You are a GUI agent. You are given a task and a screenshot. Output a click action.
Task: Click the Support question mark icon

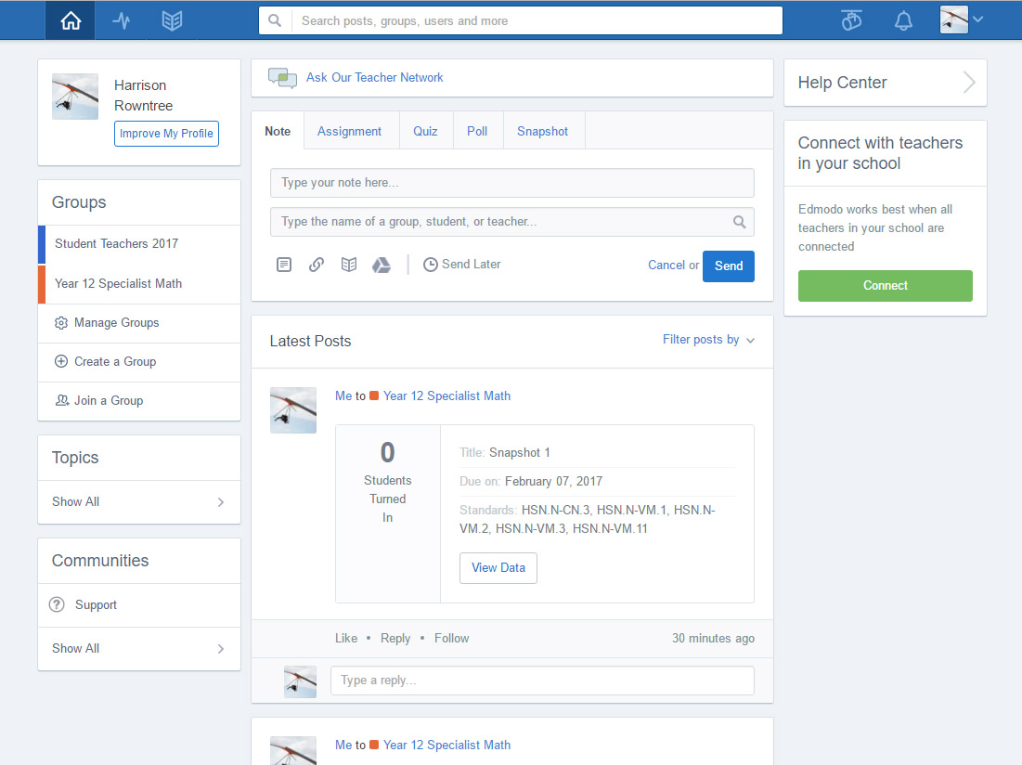[x=58, y=604]
